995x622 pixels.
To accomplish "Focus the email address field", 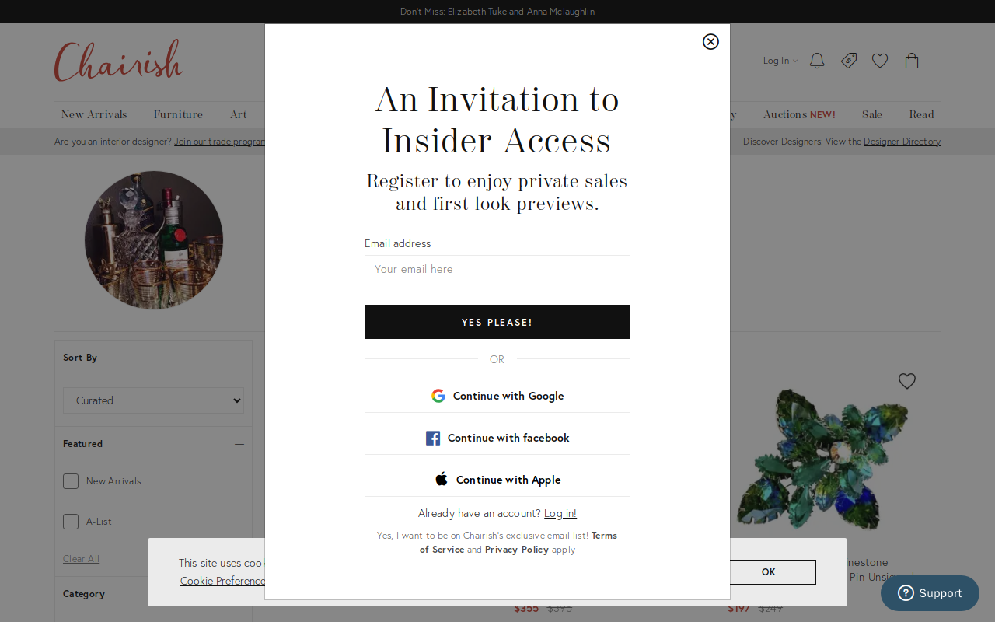I will (x=497, y=268).
